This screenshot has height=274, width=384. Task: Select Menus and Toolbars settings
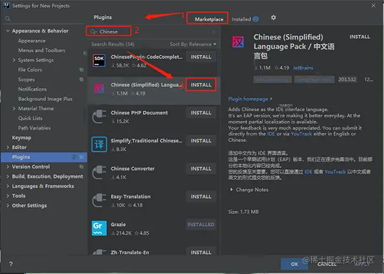point(42,50)
